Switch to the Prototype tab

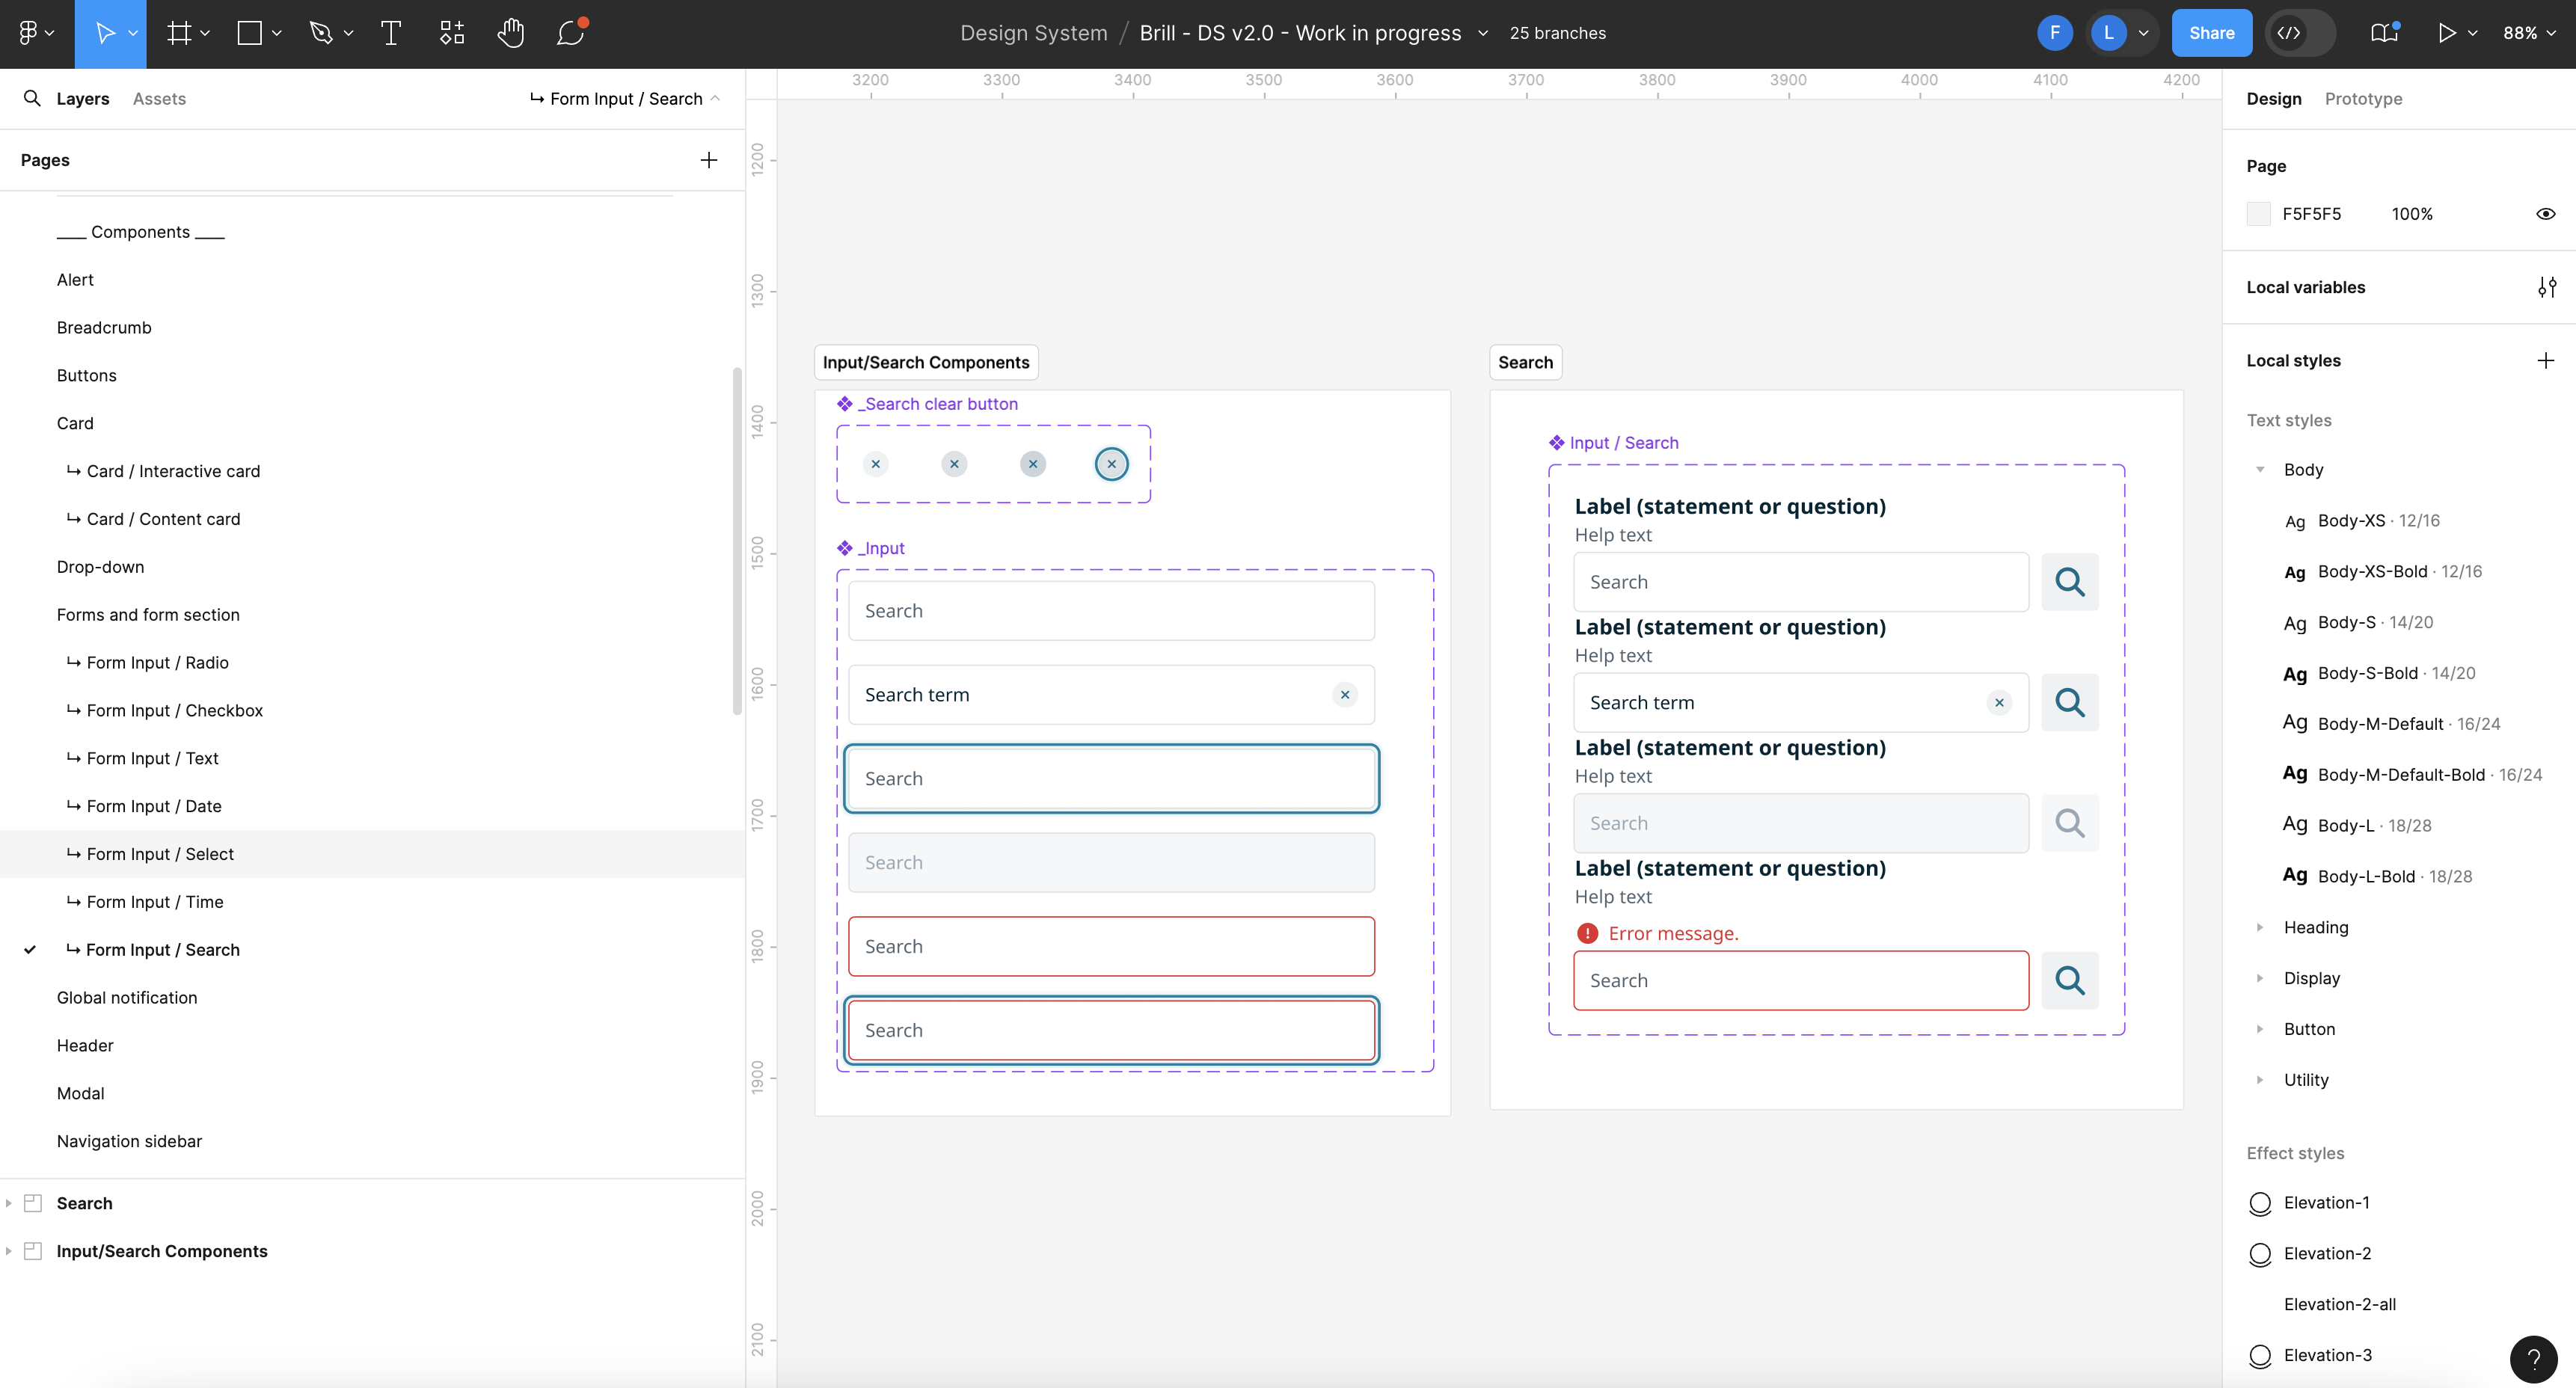(x=2364, y=98)
